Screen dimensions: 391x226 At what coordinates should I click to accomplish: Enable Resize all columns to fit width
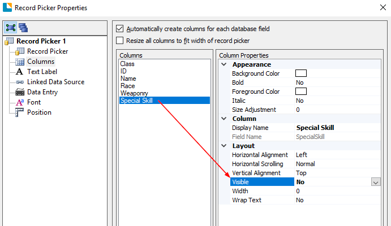(120, 40)
